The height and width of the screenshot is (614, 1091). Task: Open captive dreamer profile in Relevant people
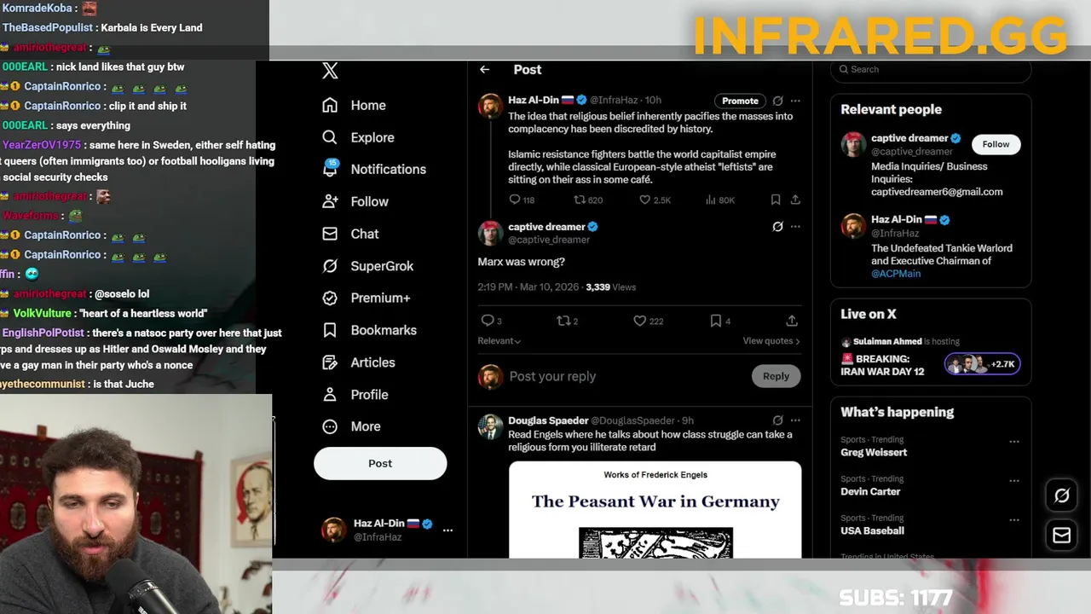point(909,138)
